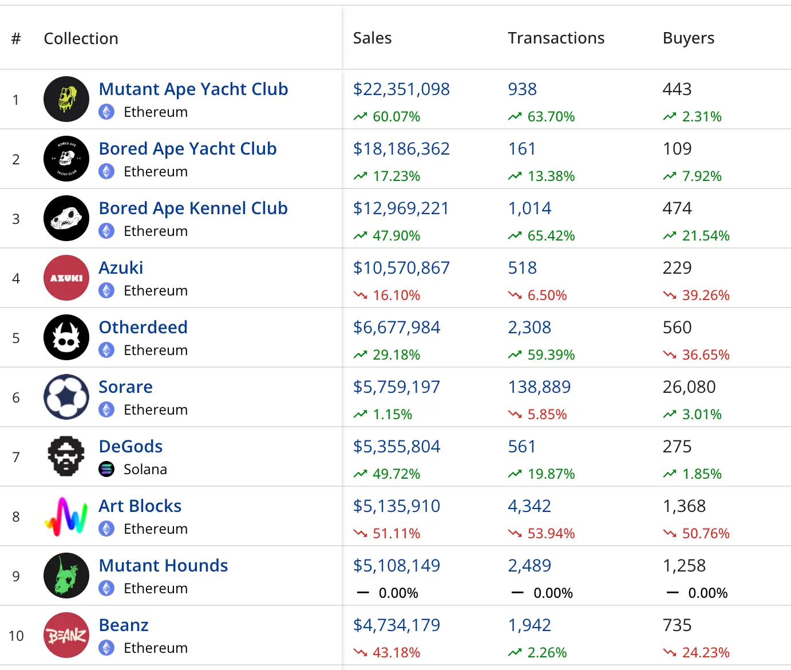The width and height of the screenshot is (791, 670).
Task: Click the # rank column header
Action: pos(16,38)
